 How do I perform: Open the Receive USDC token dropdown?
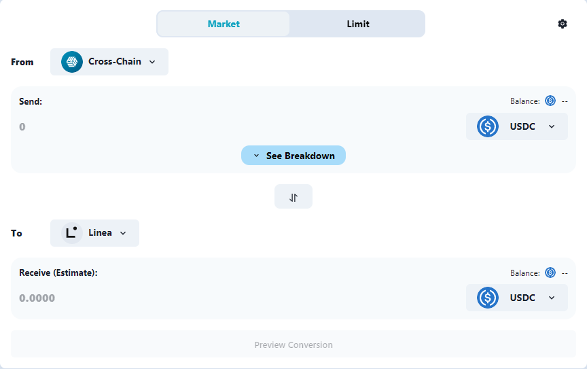[x=517, y=298]
